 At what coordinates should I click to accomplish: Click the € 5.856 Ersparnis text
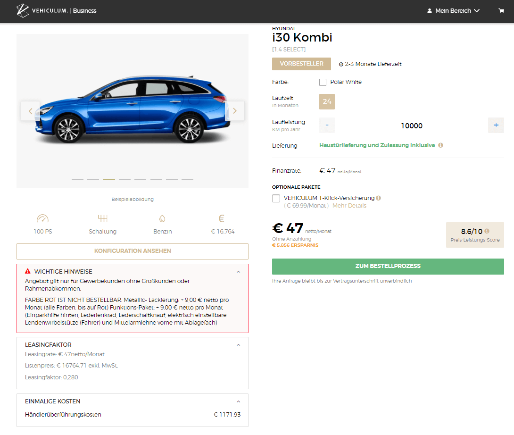tap(295, 245)
